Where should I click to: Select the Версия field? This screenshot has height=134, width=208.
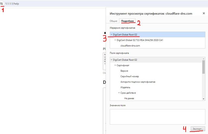[x=124, y=71]
